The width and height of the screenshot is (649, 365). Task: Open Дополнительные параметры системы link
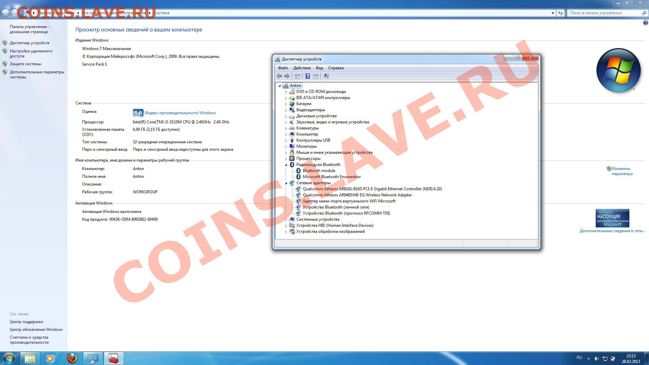(x=37, y=74)
